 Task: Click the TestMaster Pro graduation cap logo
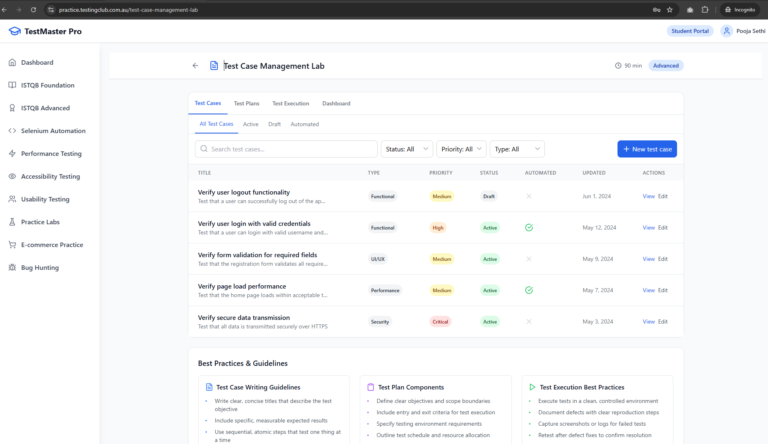tap(15, 31)
